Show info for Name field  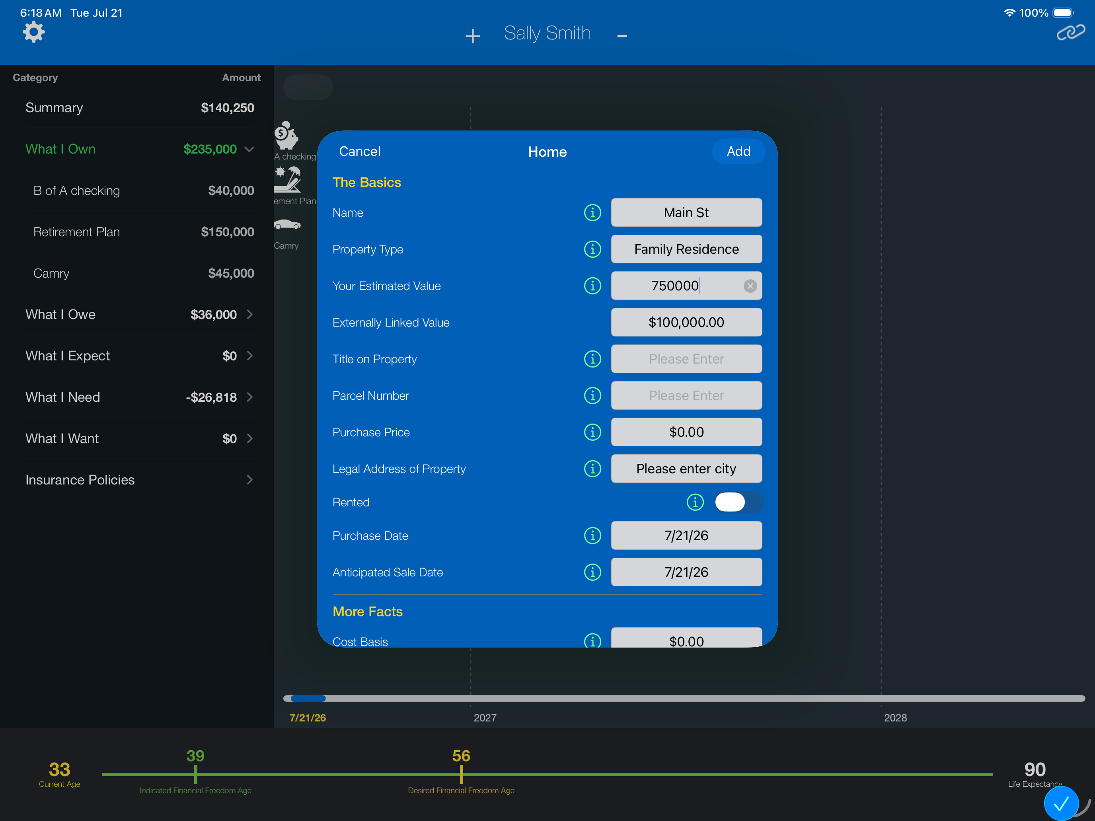coord(592,213)
